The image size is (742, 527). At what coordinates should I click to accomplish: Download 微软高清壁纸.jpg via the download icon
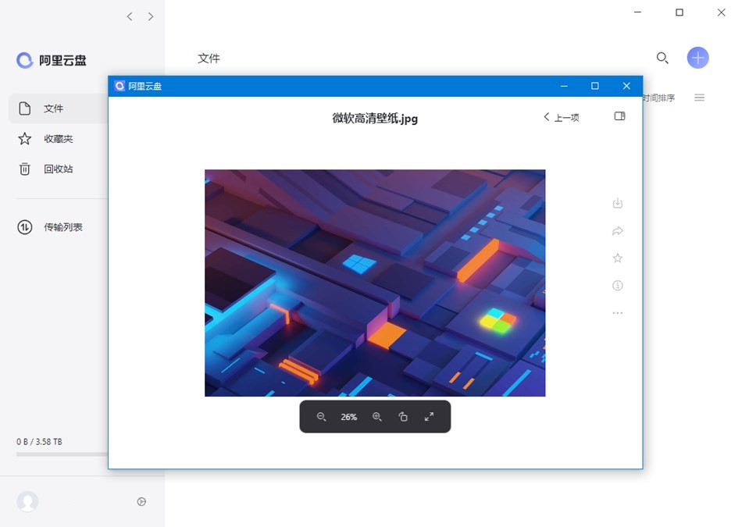pos(618,204)
